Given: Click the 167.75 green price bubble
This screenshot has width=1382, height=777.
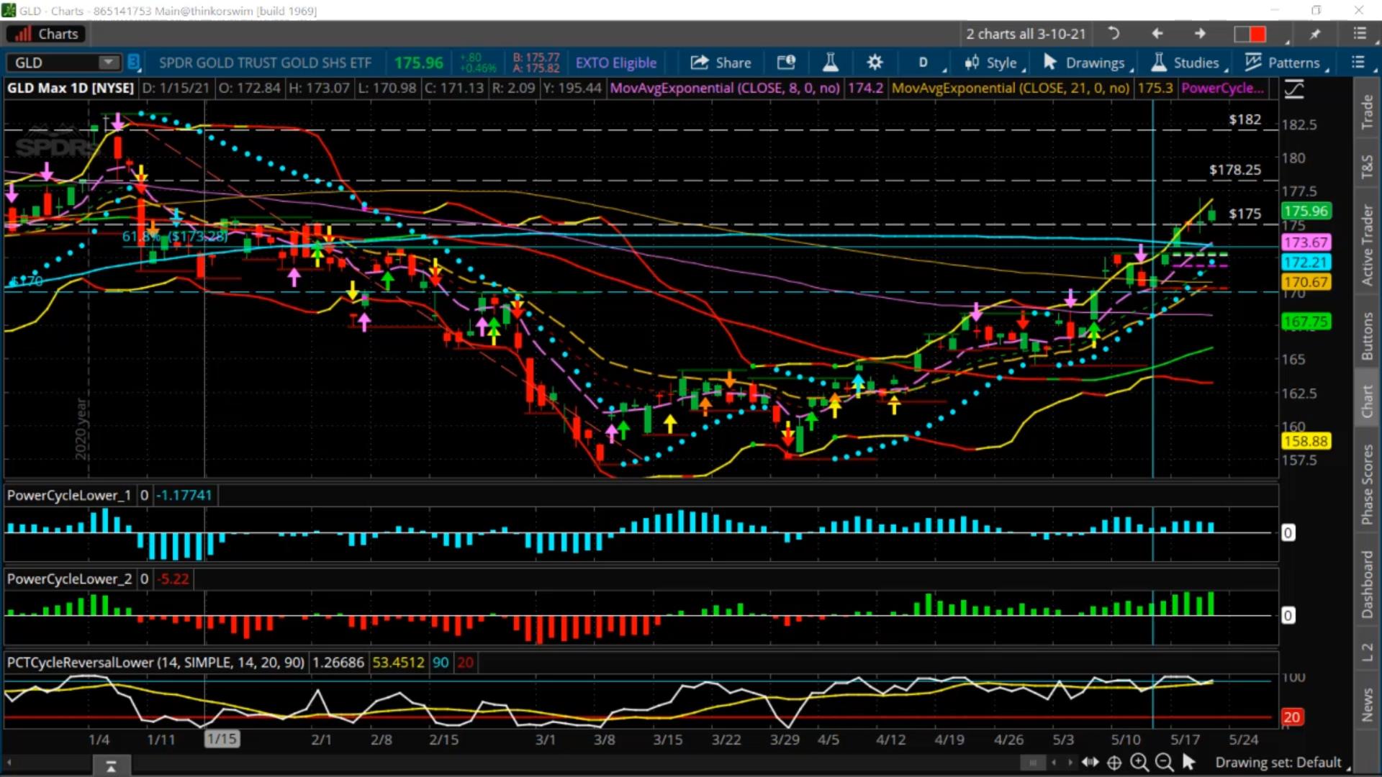Looking at the screenshot, I should [1306, 322].
